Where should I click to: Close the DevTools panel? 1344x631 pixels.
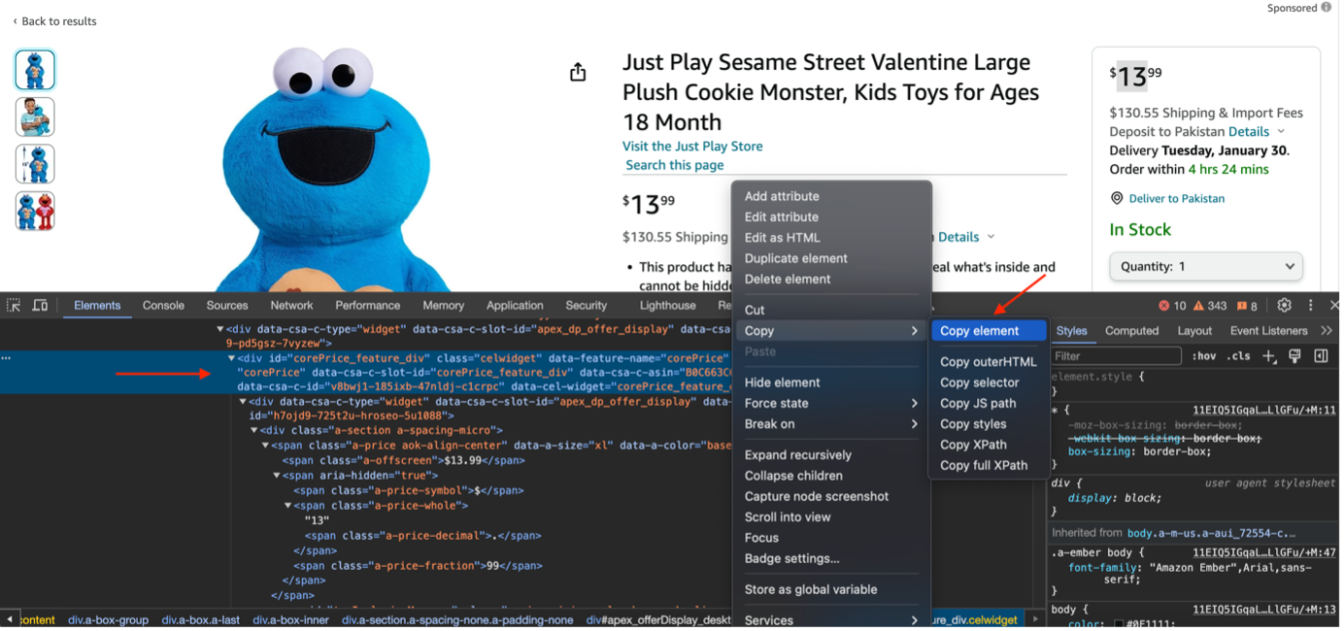coord(1334,306)
